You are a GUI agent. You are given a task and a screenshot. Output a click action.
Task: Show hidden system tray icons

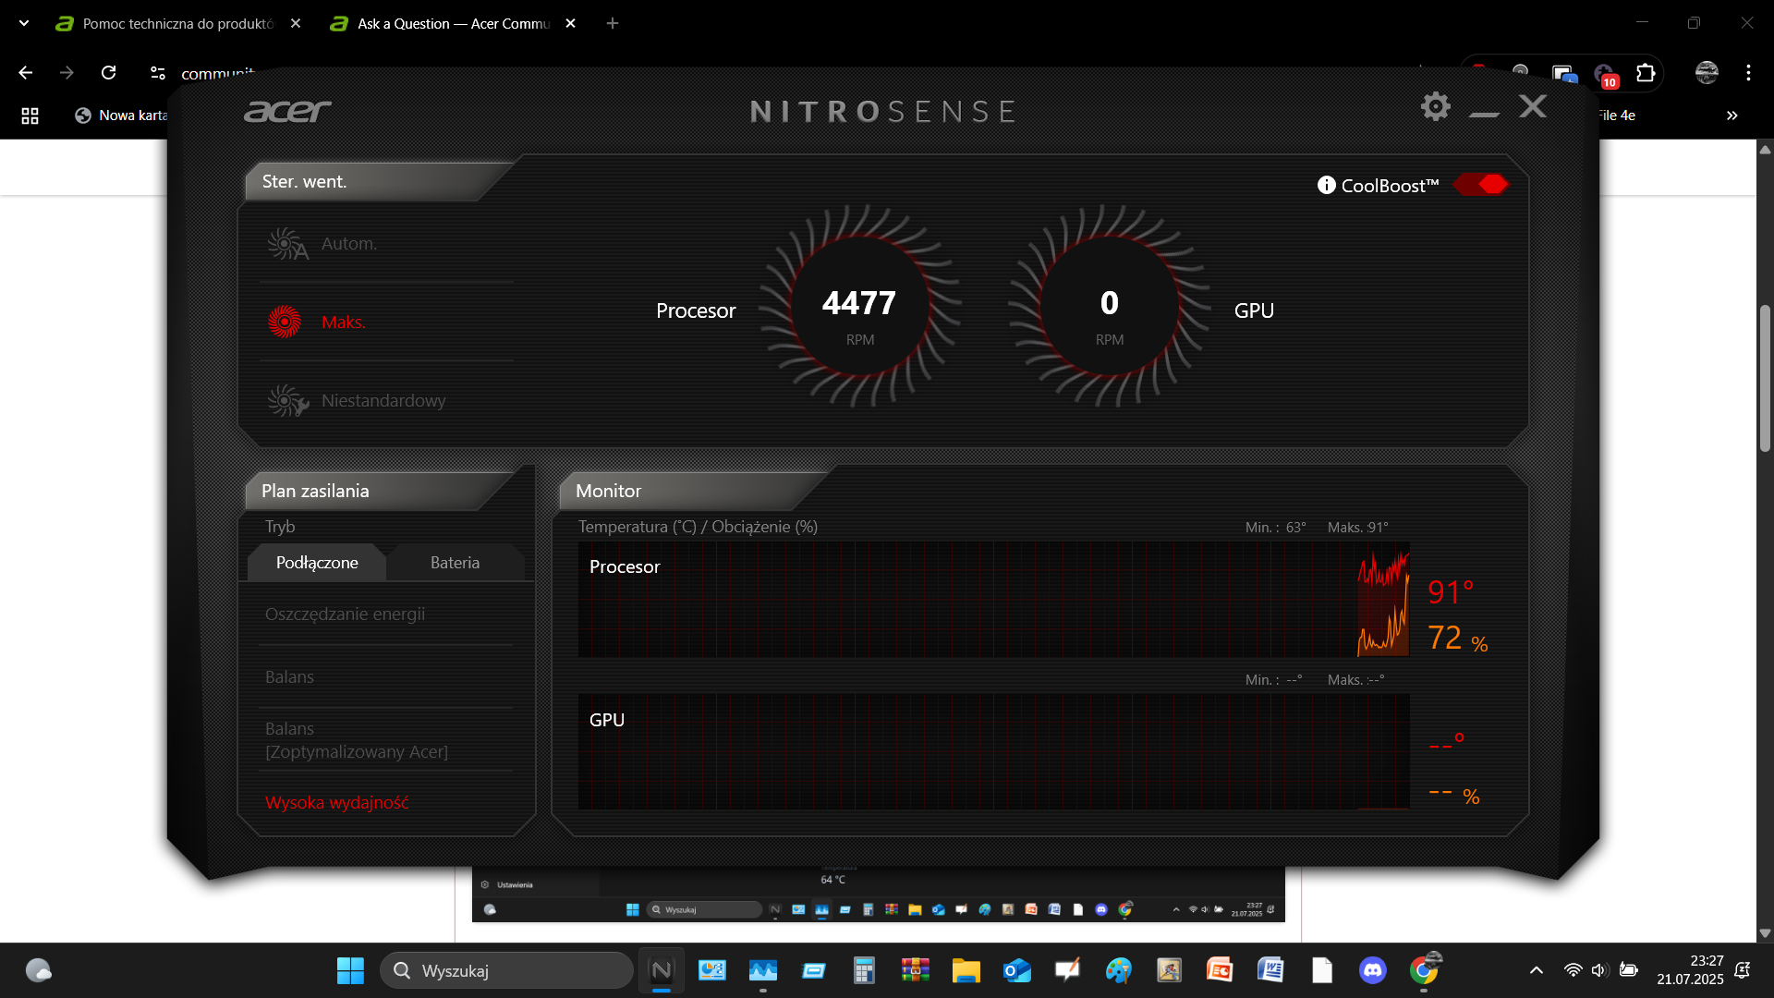[1536, 970]
